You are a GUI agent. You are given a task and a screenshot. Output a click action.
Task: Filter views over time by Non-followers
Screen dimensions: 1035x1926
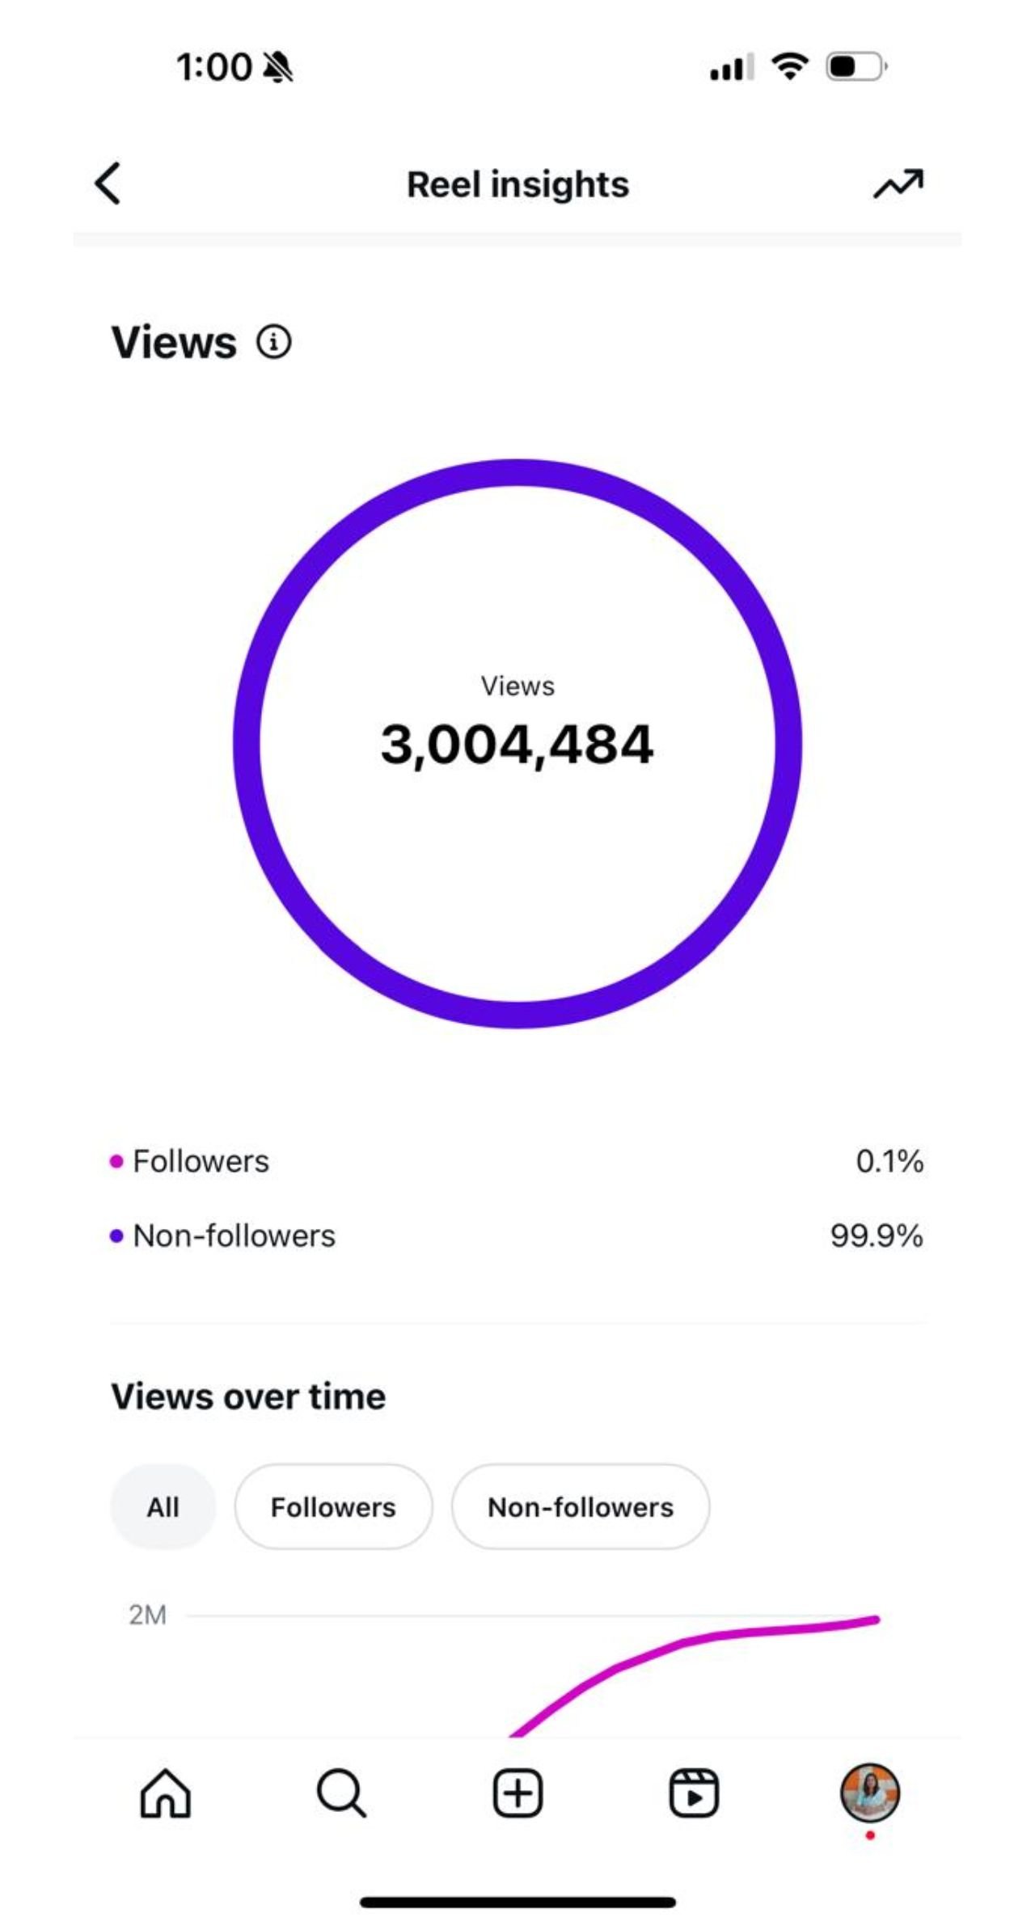(x=580, y=1507)
